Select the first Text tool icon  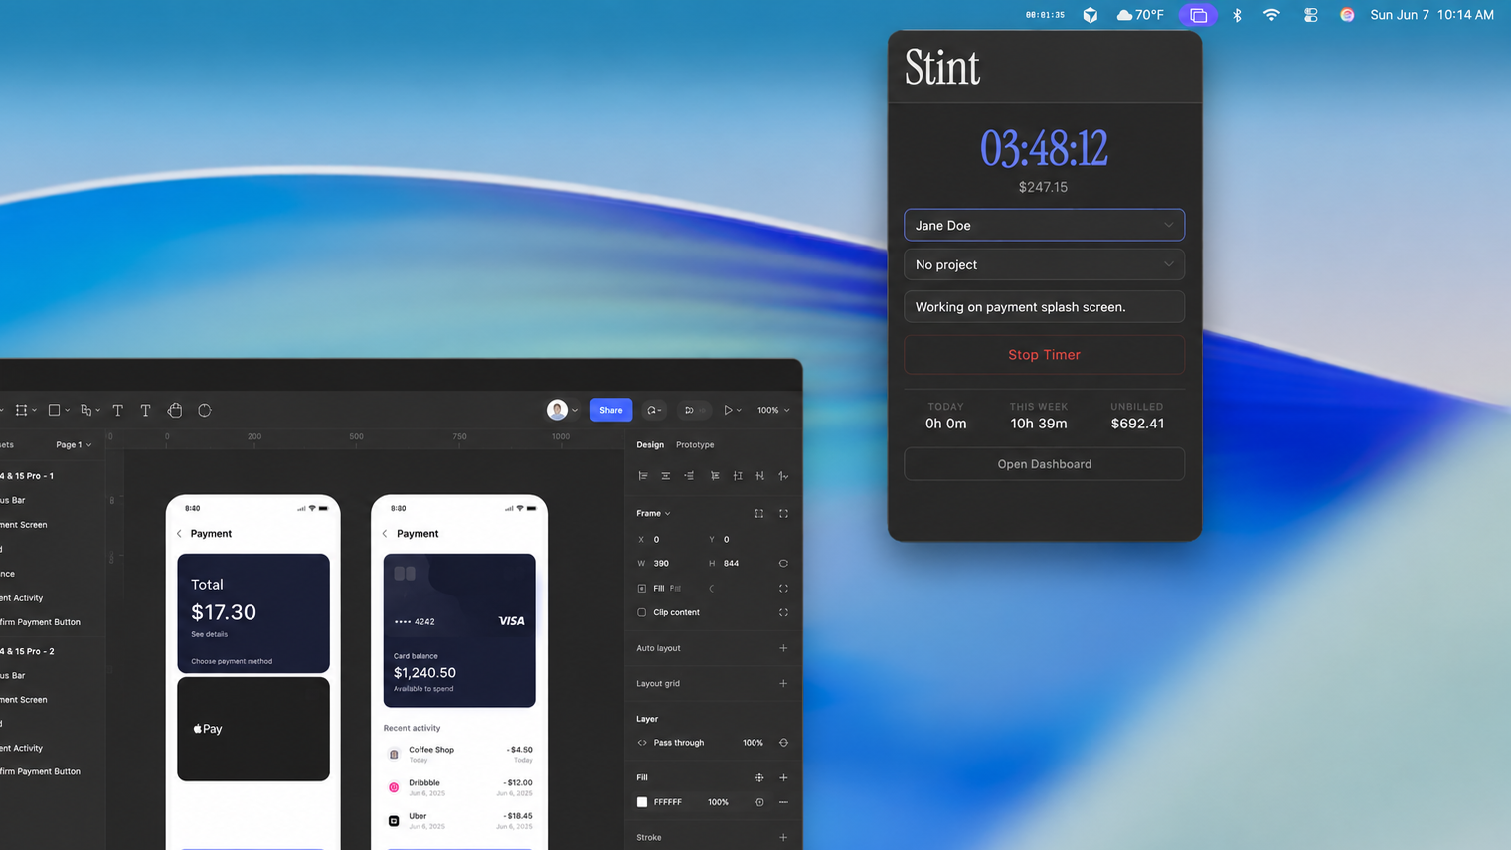(117, 410)
